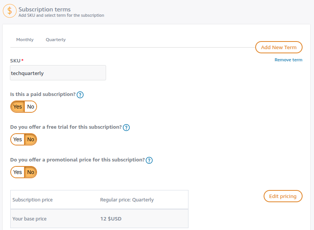Open help tooltip for promotional price question
The image size is (314, 230).
tap(149, 160)
